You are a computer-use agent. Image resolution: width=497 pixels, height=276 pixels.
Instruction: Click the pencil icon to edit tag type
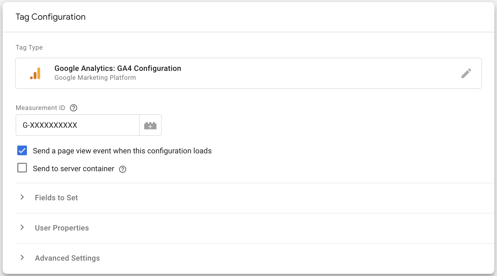coord(466,73)
